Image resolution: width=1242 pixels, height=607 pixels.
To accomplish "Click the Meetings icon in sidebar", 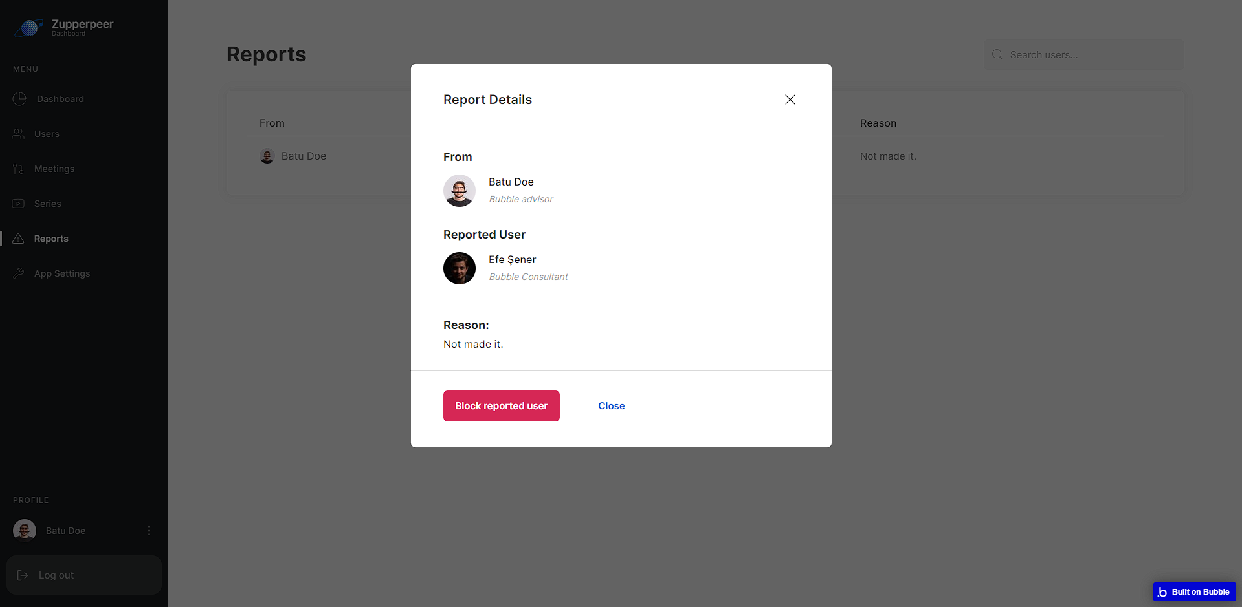I will 18,169.
